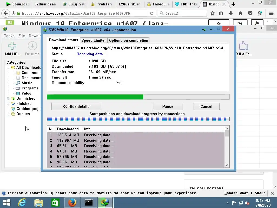
Task: Click the connections list scrollbar up arrow
Action: coord(227,128)
